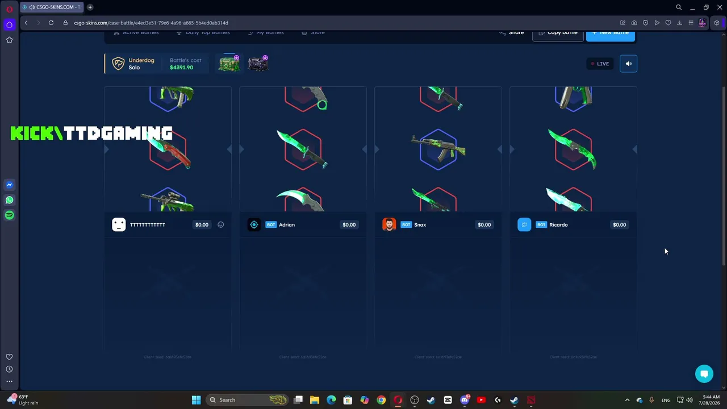Open the My Battles tab
This screenshot has width=727, height=409.
[266, 32]
